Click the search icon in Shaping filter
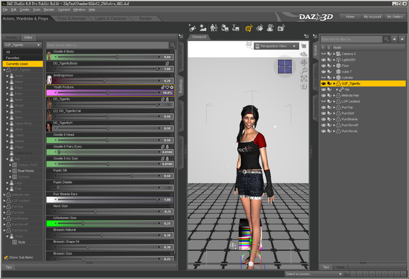 tap(172, 46)
